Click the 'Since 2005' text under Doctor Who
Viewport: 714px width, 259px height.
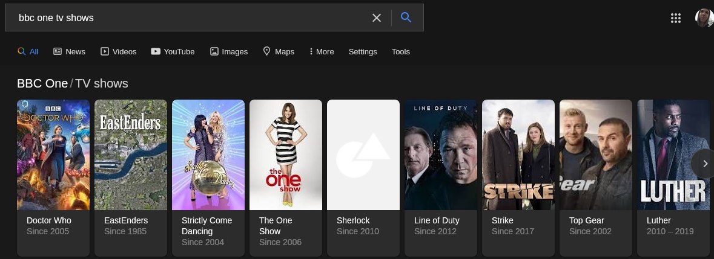pos(48,231)
